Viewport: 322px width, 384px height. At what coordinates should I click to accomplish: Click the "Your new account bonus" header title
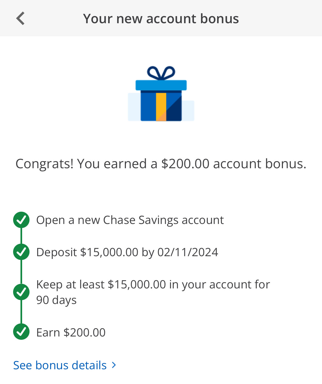(x=161, y=19)
